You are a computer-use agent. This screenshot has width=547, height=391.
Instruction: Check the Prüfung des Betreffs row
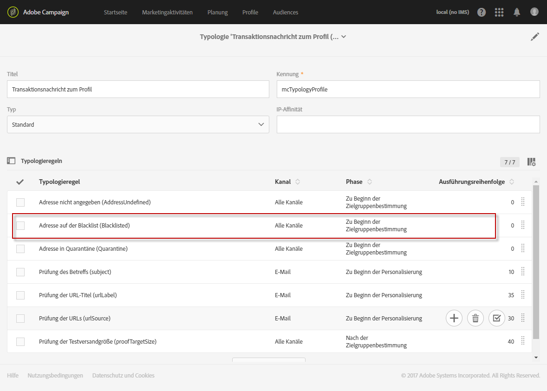(x=20, y=272)
